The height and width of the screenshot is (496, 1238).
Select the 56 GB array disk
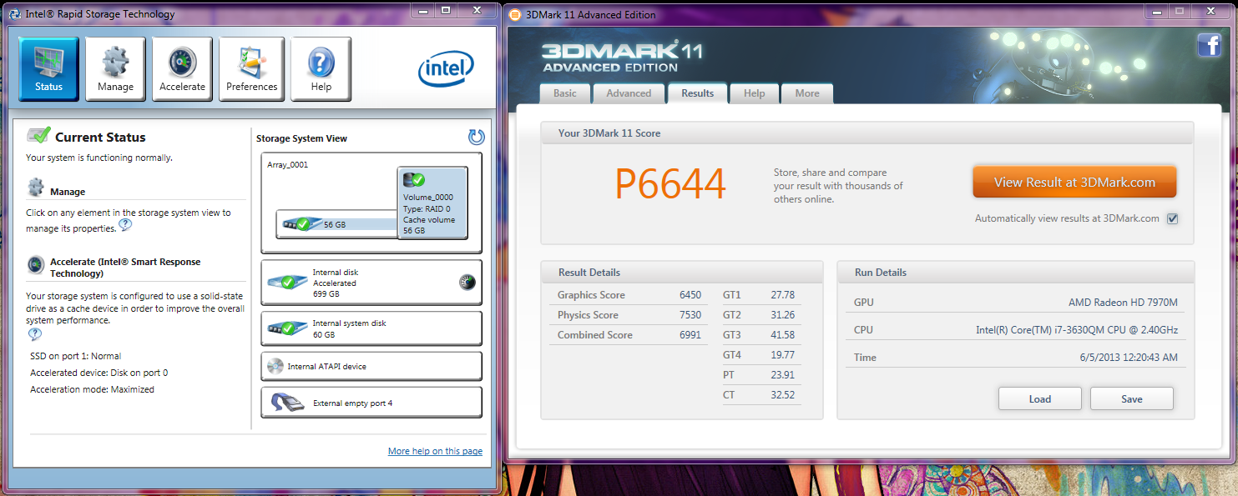click(x=337, y=223)
